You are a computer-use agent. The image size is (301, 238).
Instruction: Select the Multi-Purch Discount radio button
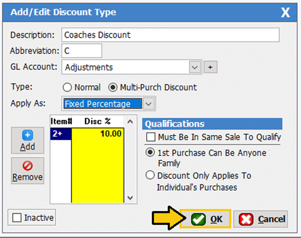pyautogui.click(x=113, y=87)
